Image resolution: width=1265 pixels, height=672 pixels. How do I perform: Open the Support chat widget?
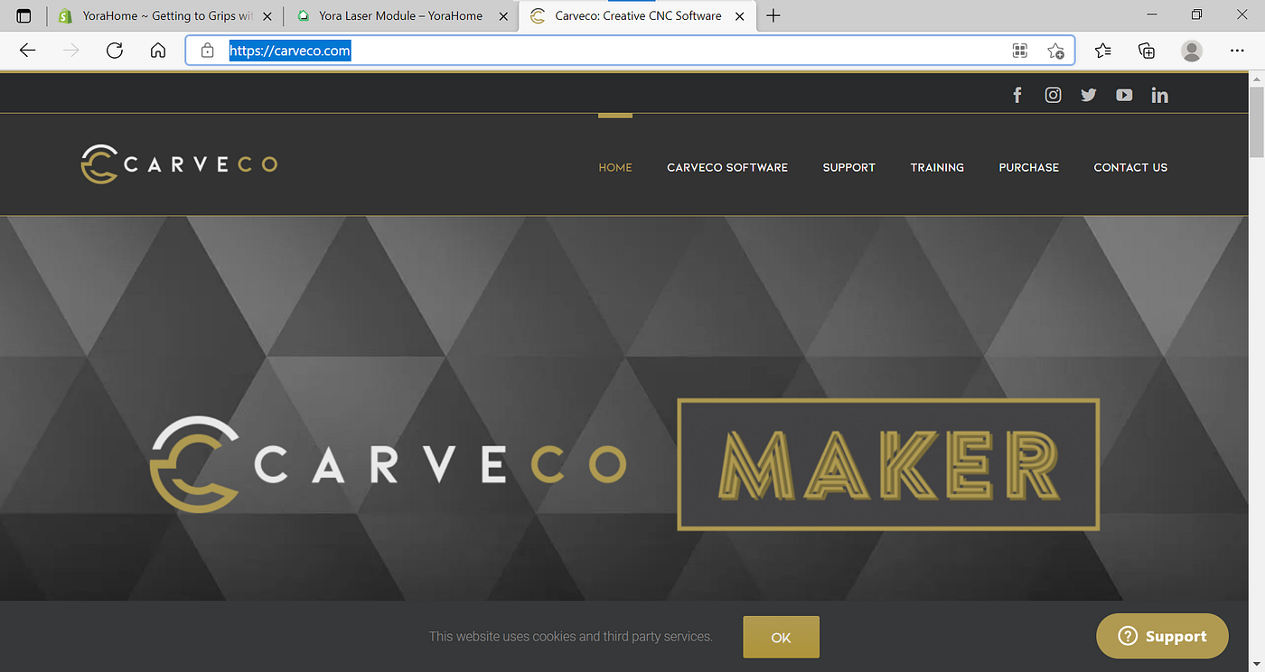coord(1162,636)
